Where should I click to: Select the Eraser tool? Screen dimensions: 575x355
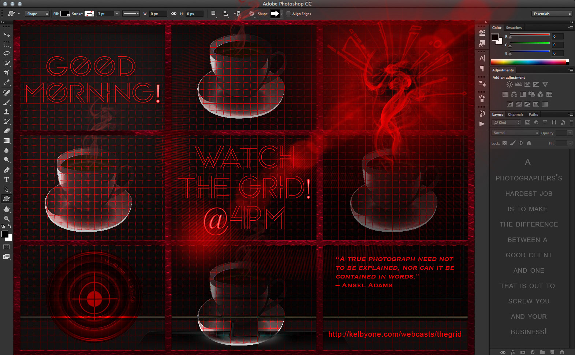pyautogui.click(x=7, y=131)
